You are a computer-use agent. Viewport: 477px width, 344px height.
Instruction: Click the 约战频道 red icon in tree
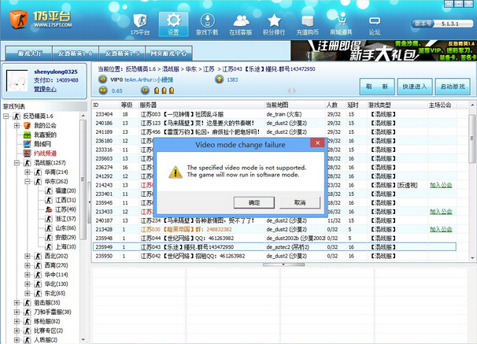point(27,154)
